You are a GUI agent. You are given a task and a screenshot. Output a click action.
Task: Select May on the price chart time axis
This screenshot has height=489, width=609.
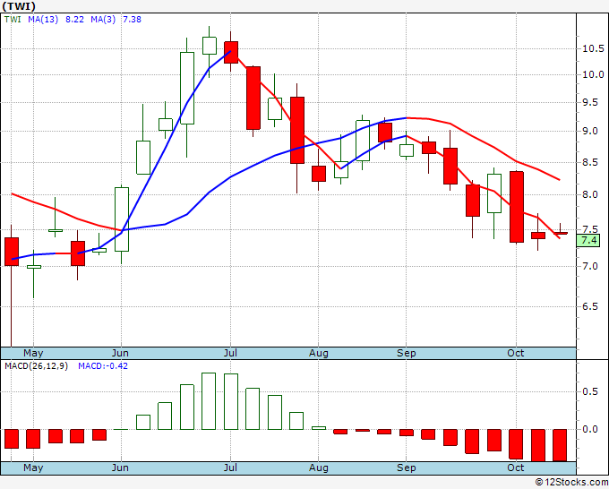tap(33, 354)
